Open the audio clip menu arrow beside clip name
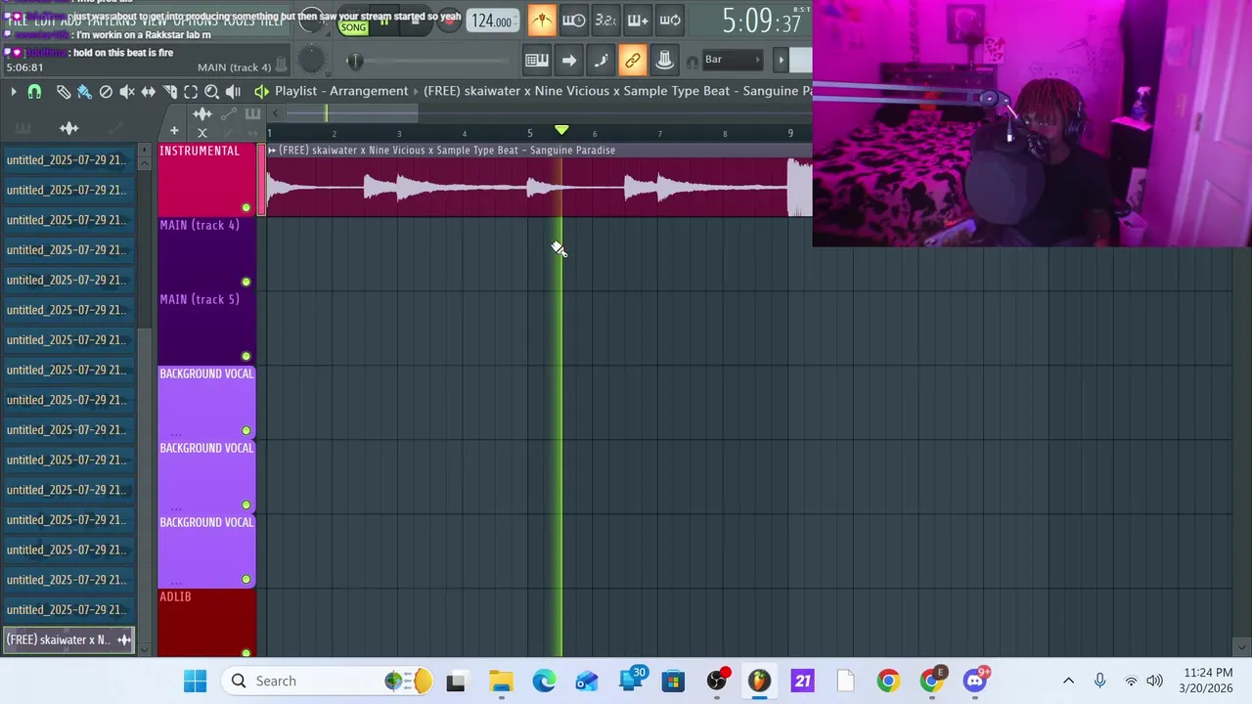 click(272, 151)
